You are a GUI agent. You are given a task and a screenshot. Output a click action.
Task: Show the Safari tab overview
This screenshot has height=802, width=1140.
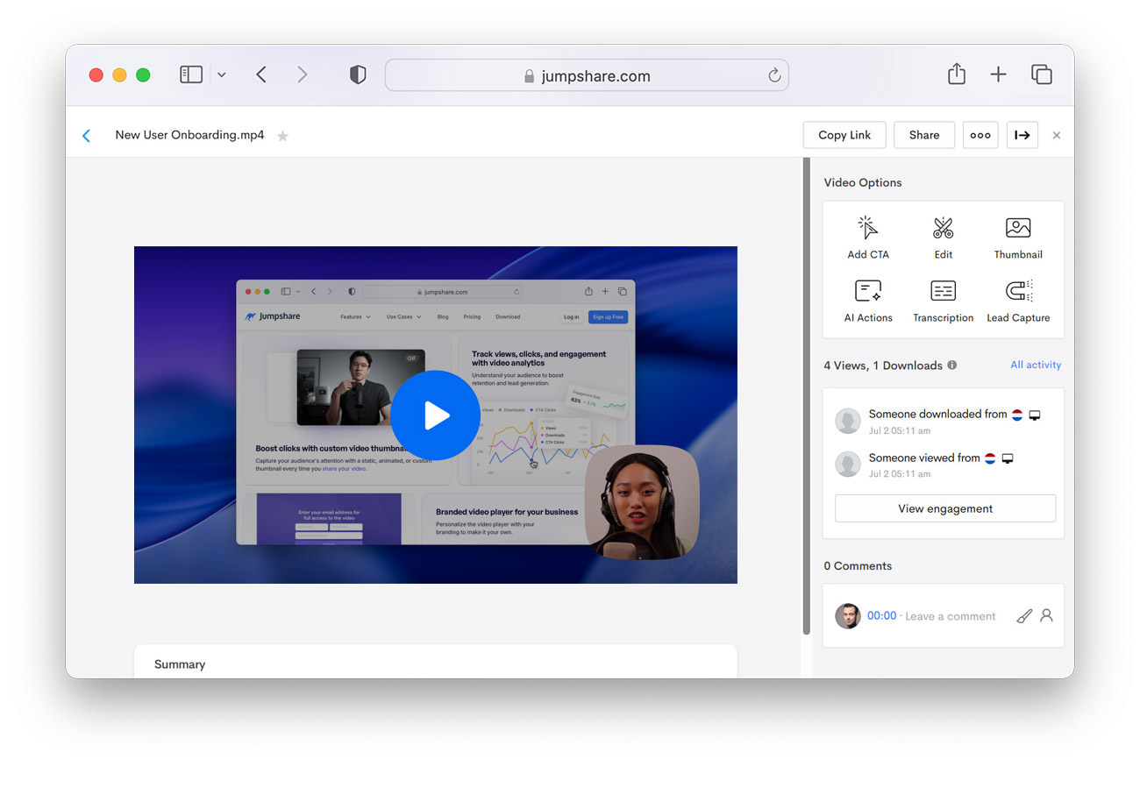(1041, 75)
